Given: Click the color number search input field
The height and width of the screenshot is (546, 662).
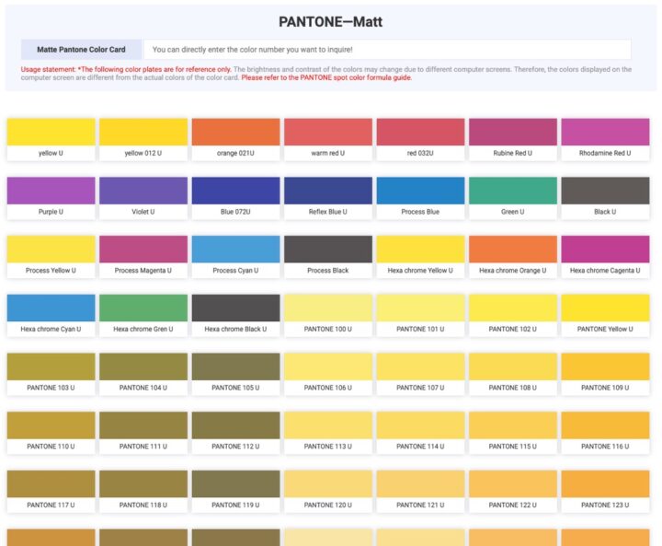Looking at the screenshot, I should 387,50.
